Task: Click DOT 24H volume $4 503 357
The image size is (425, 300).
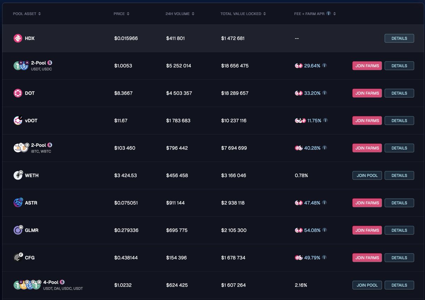Action: click(x=179, y=93)
